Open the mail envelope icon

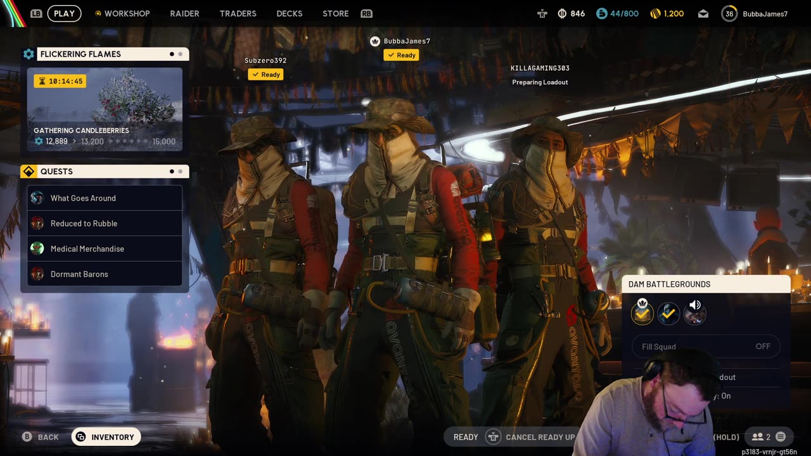pos(703,13)
